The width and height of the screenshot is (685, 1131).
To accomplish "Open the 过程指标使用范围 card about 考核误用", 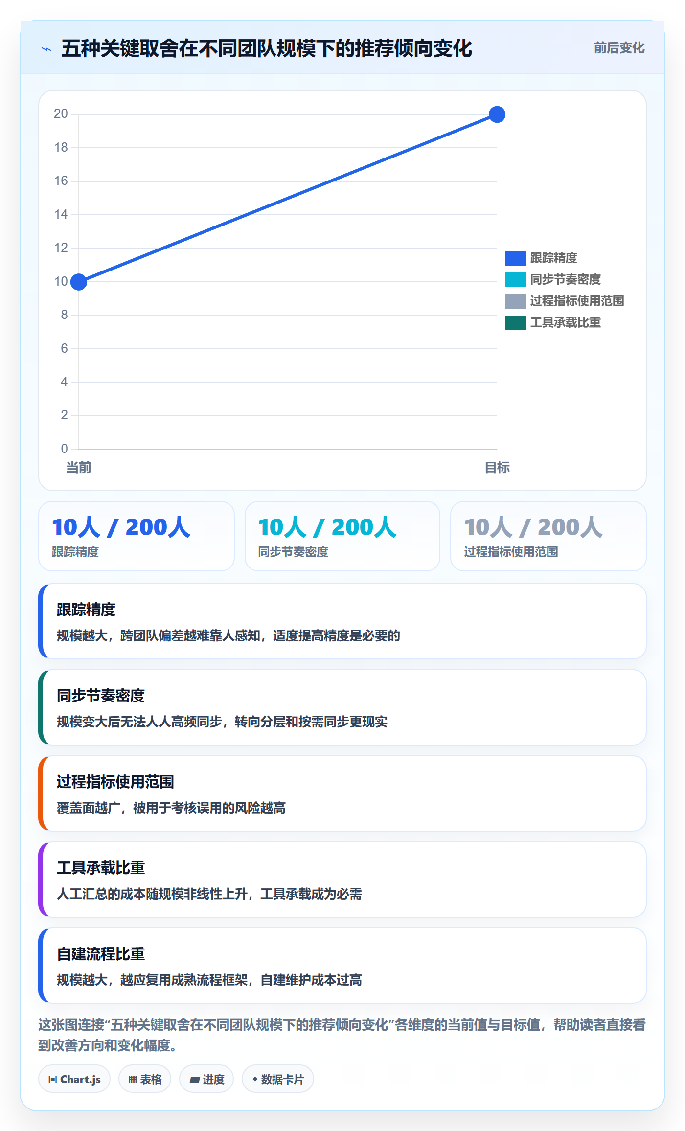I will click(x=342, y=793).
